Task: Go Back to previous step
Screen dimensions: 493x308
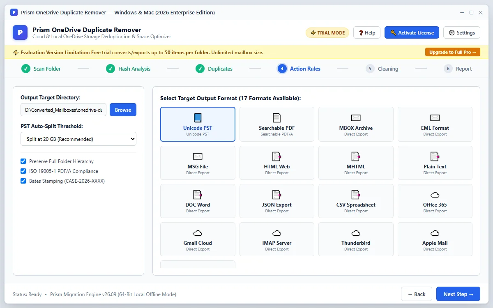Action: (x=417, y=294)
